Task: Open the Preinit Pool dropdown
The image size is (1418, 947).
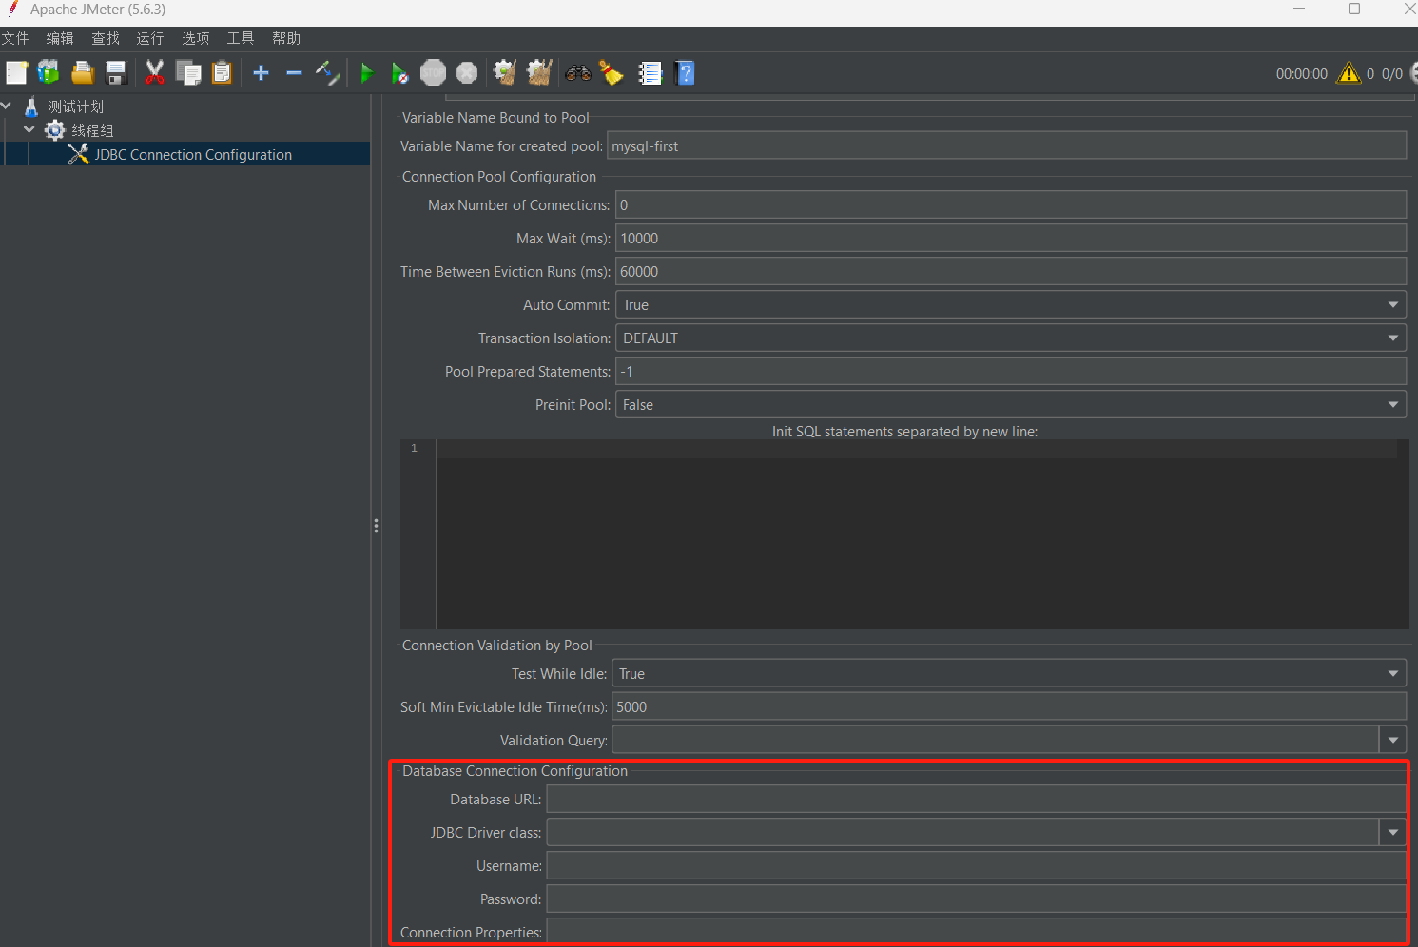Action: coord(1011,405)
